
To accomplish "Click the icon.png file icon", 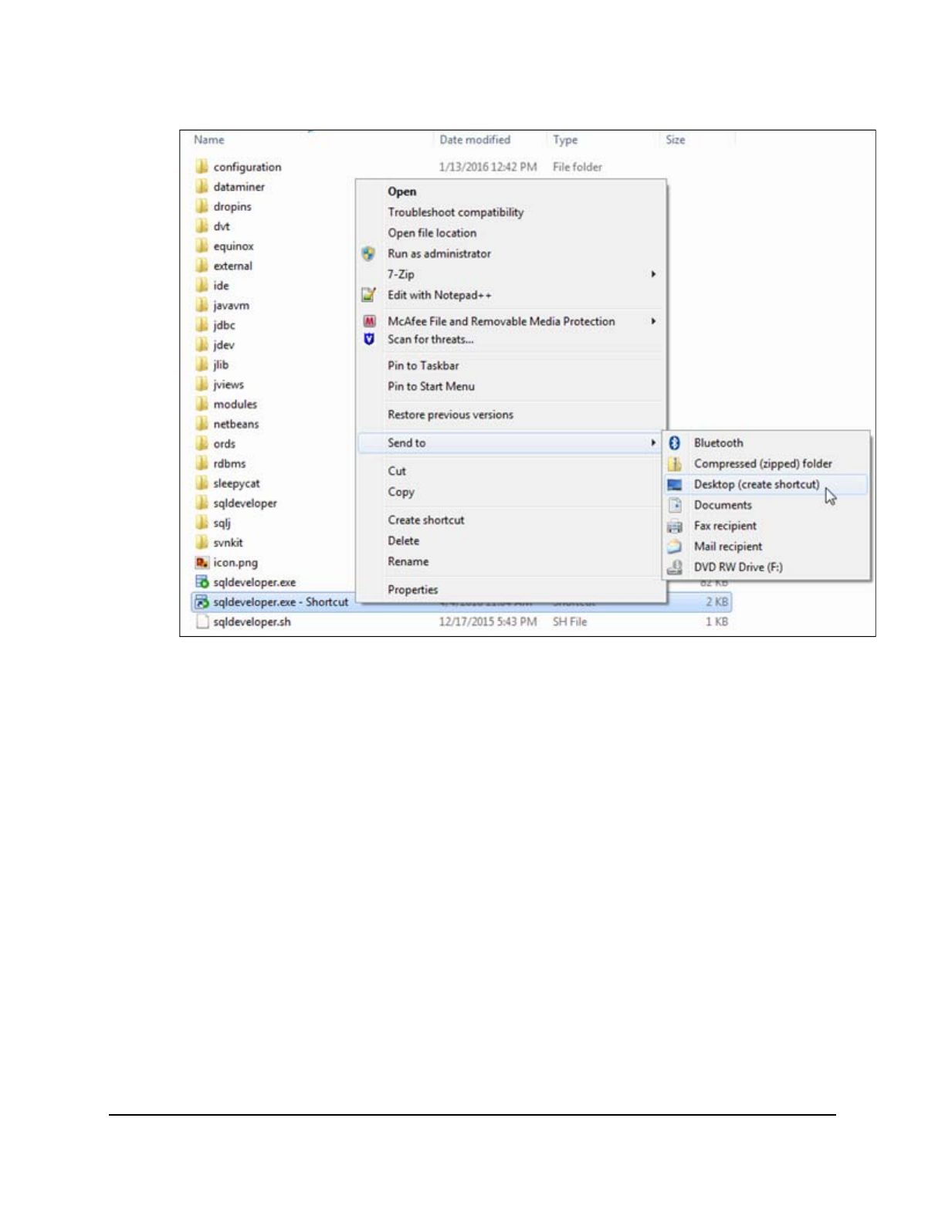I will point(202,563).
